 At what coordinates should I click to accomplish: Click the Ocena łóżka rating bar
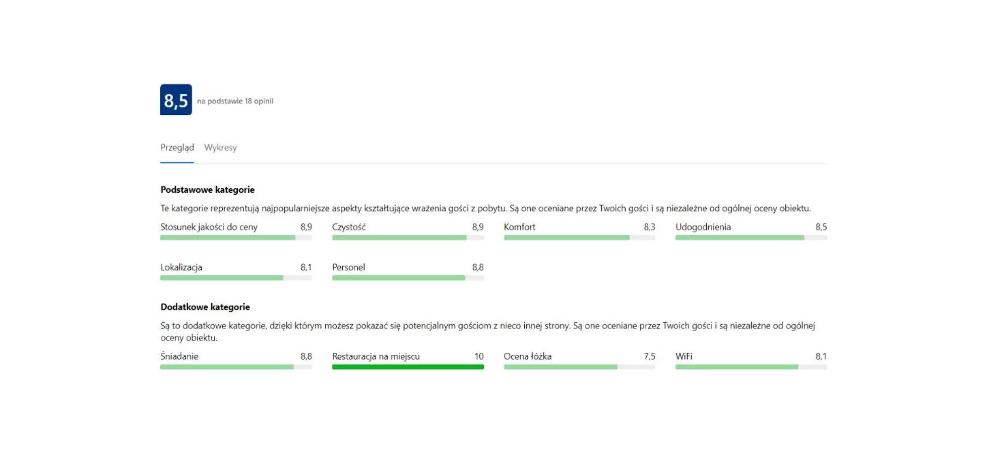579,367
